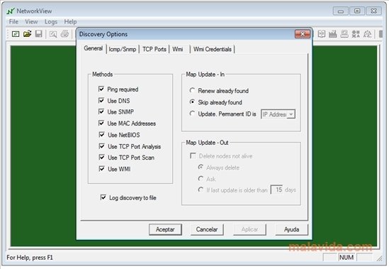Screen dimensions: 389x269
Task: Select the Ask radio button
Action: [x=201, y=178]
